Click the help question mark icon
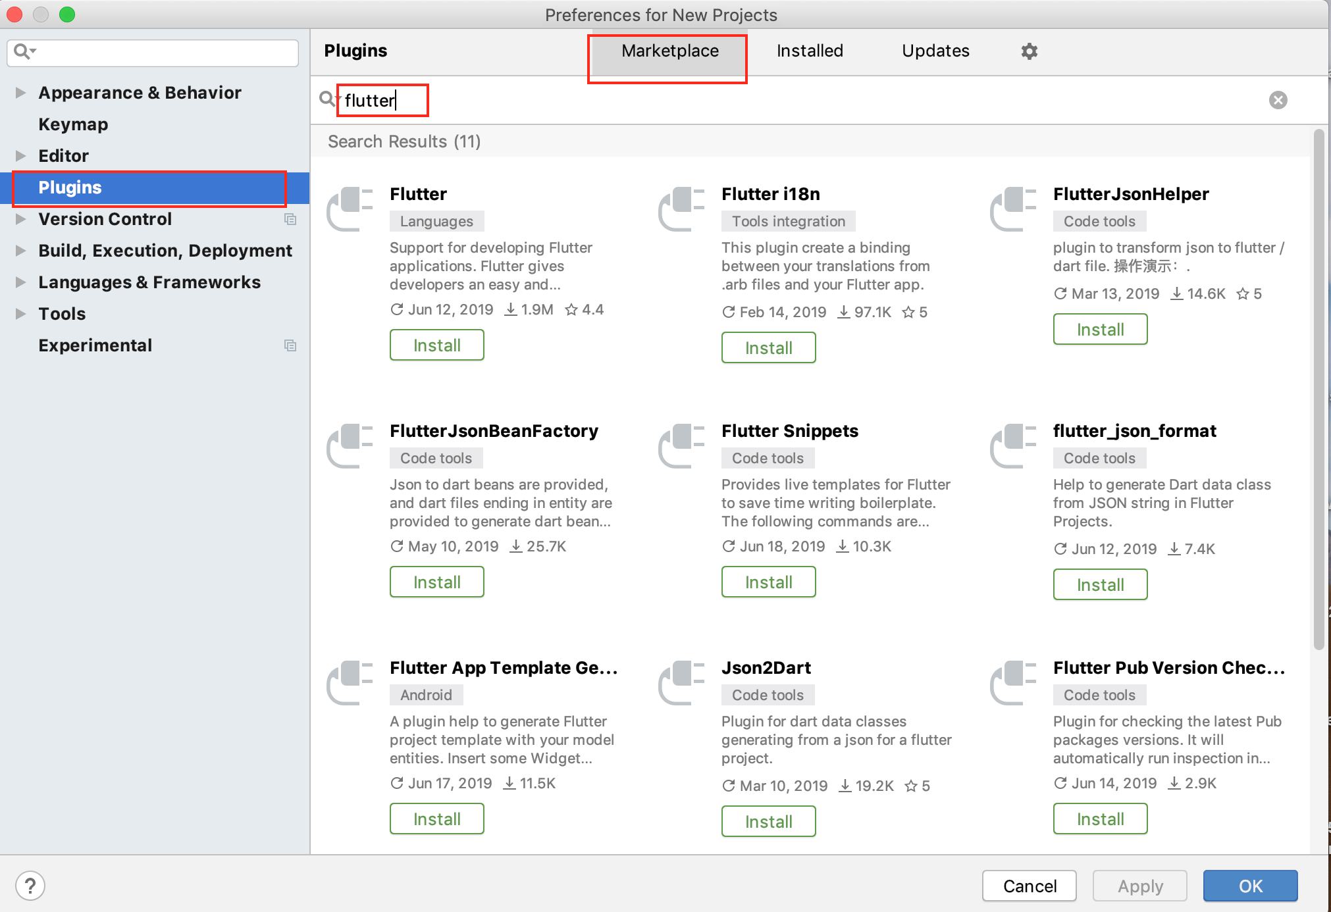Viewport: 1331px width, 912px height. [x=29, y=886]
